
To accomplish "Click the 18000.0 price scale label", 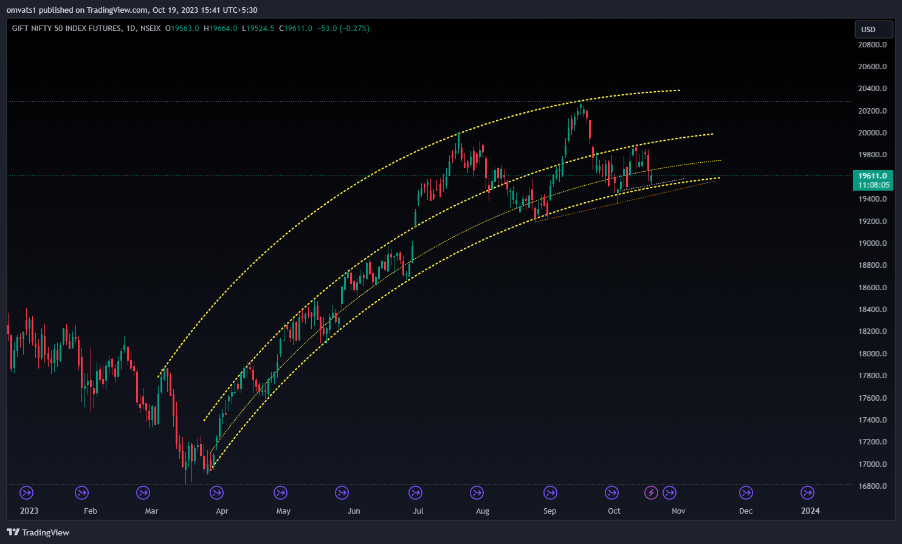I will [872, 354].
